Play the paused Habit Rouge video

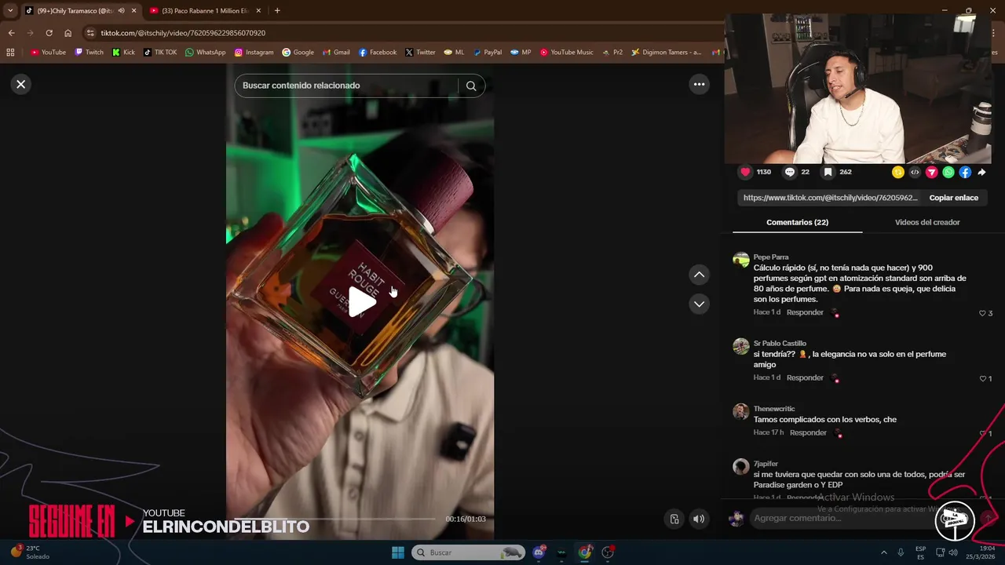point(361,302)
